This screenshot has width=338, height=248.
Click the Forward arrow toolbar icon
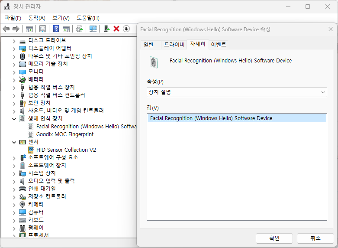point(16,29)
